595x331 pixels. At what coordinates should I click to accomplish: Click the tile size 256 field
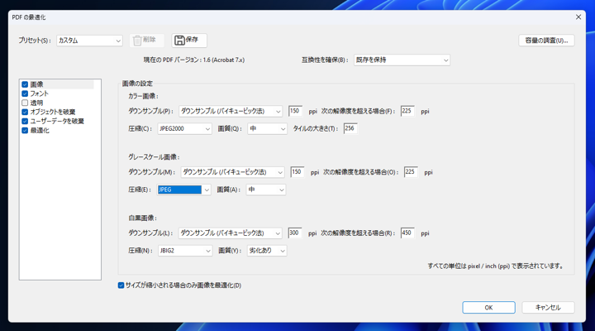[350, 128]
